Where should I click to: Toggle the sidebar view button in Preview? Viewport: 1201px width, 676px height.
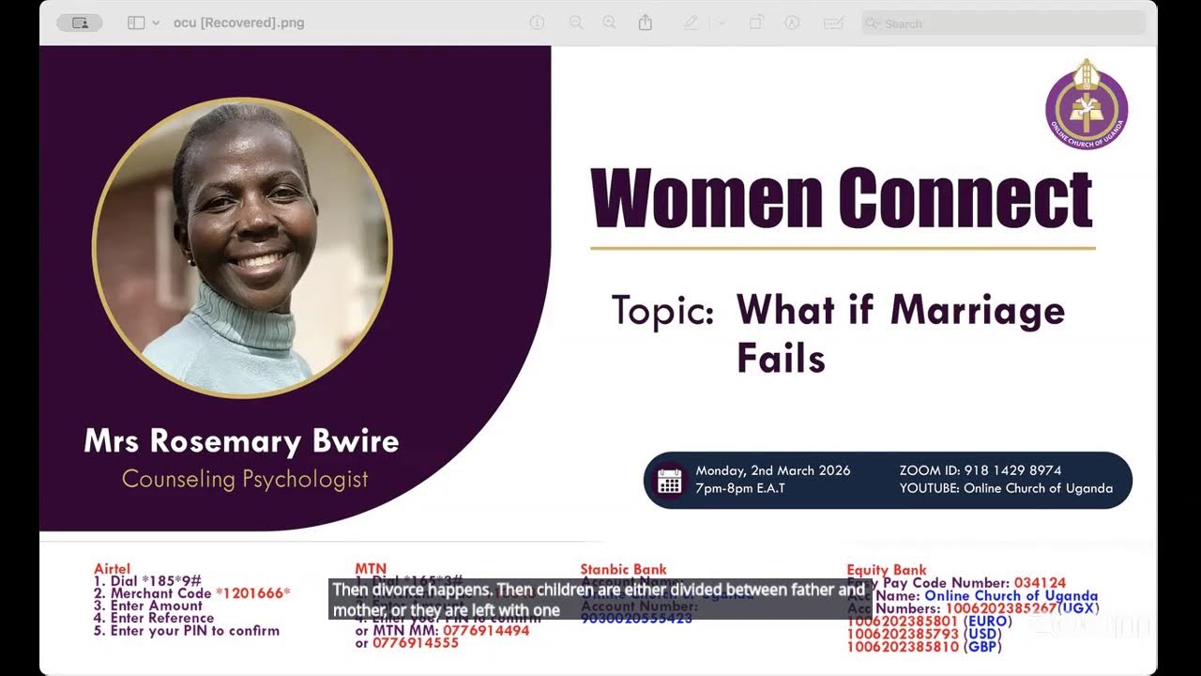click(136, 23)
